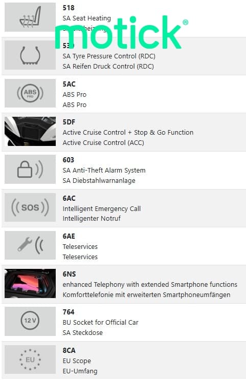Select the 'EU Scope' text row
This screenshot has height=380, width=246.
click(x=77, y=361)
